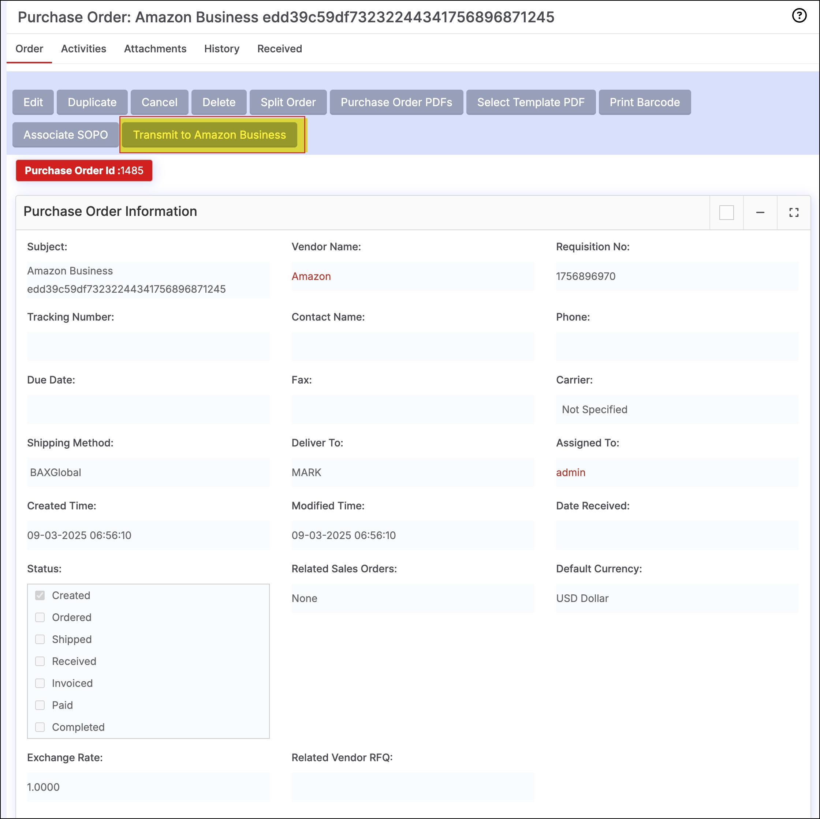Viewport: 820px width, 819px height.
Task: Click the empty Related Vendor RFQ field
Action: pos(413,787)
